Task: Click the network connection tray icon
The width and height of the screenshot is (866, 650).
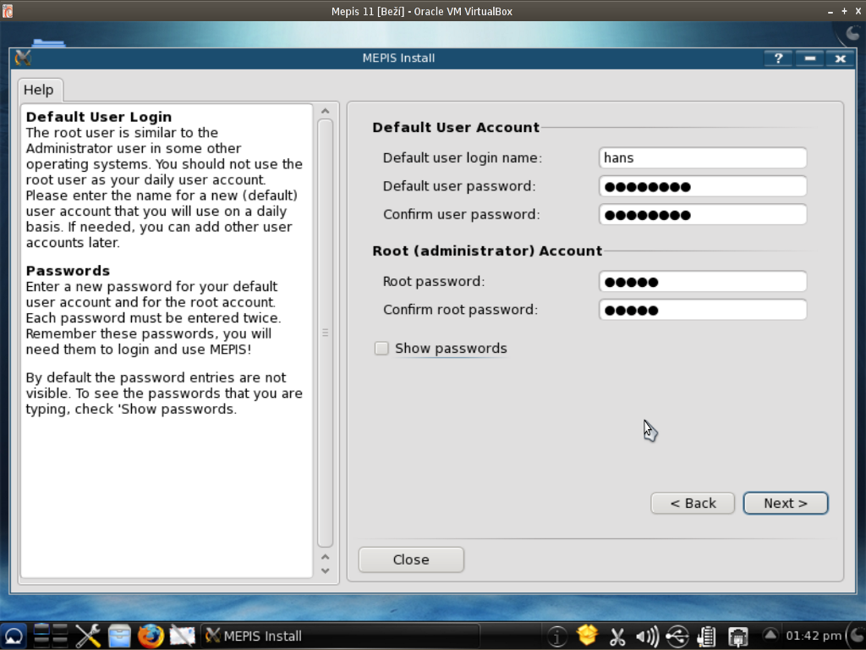Action: tap(737, 636)
